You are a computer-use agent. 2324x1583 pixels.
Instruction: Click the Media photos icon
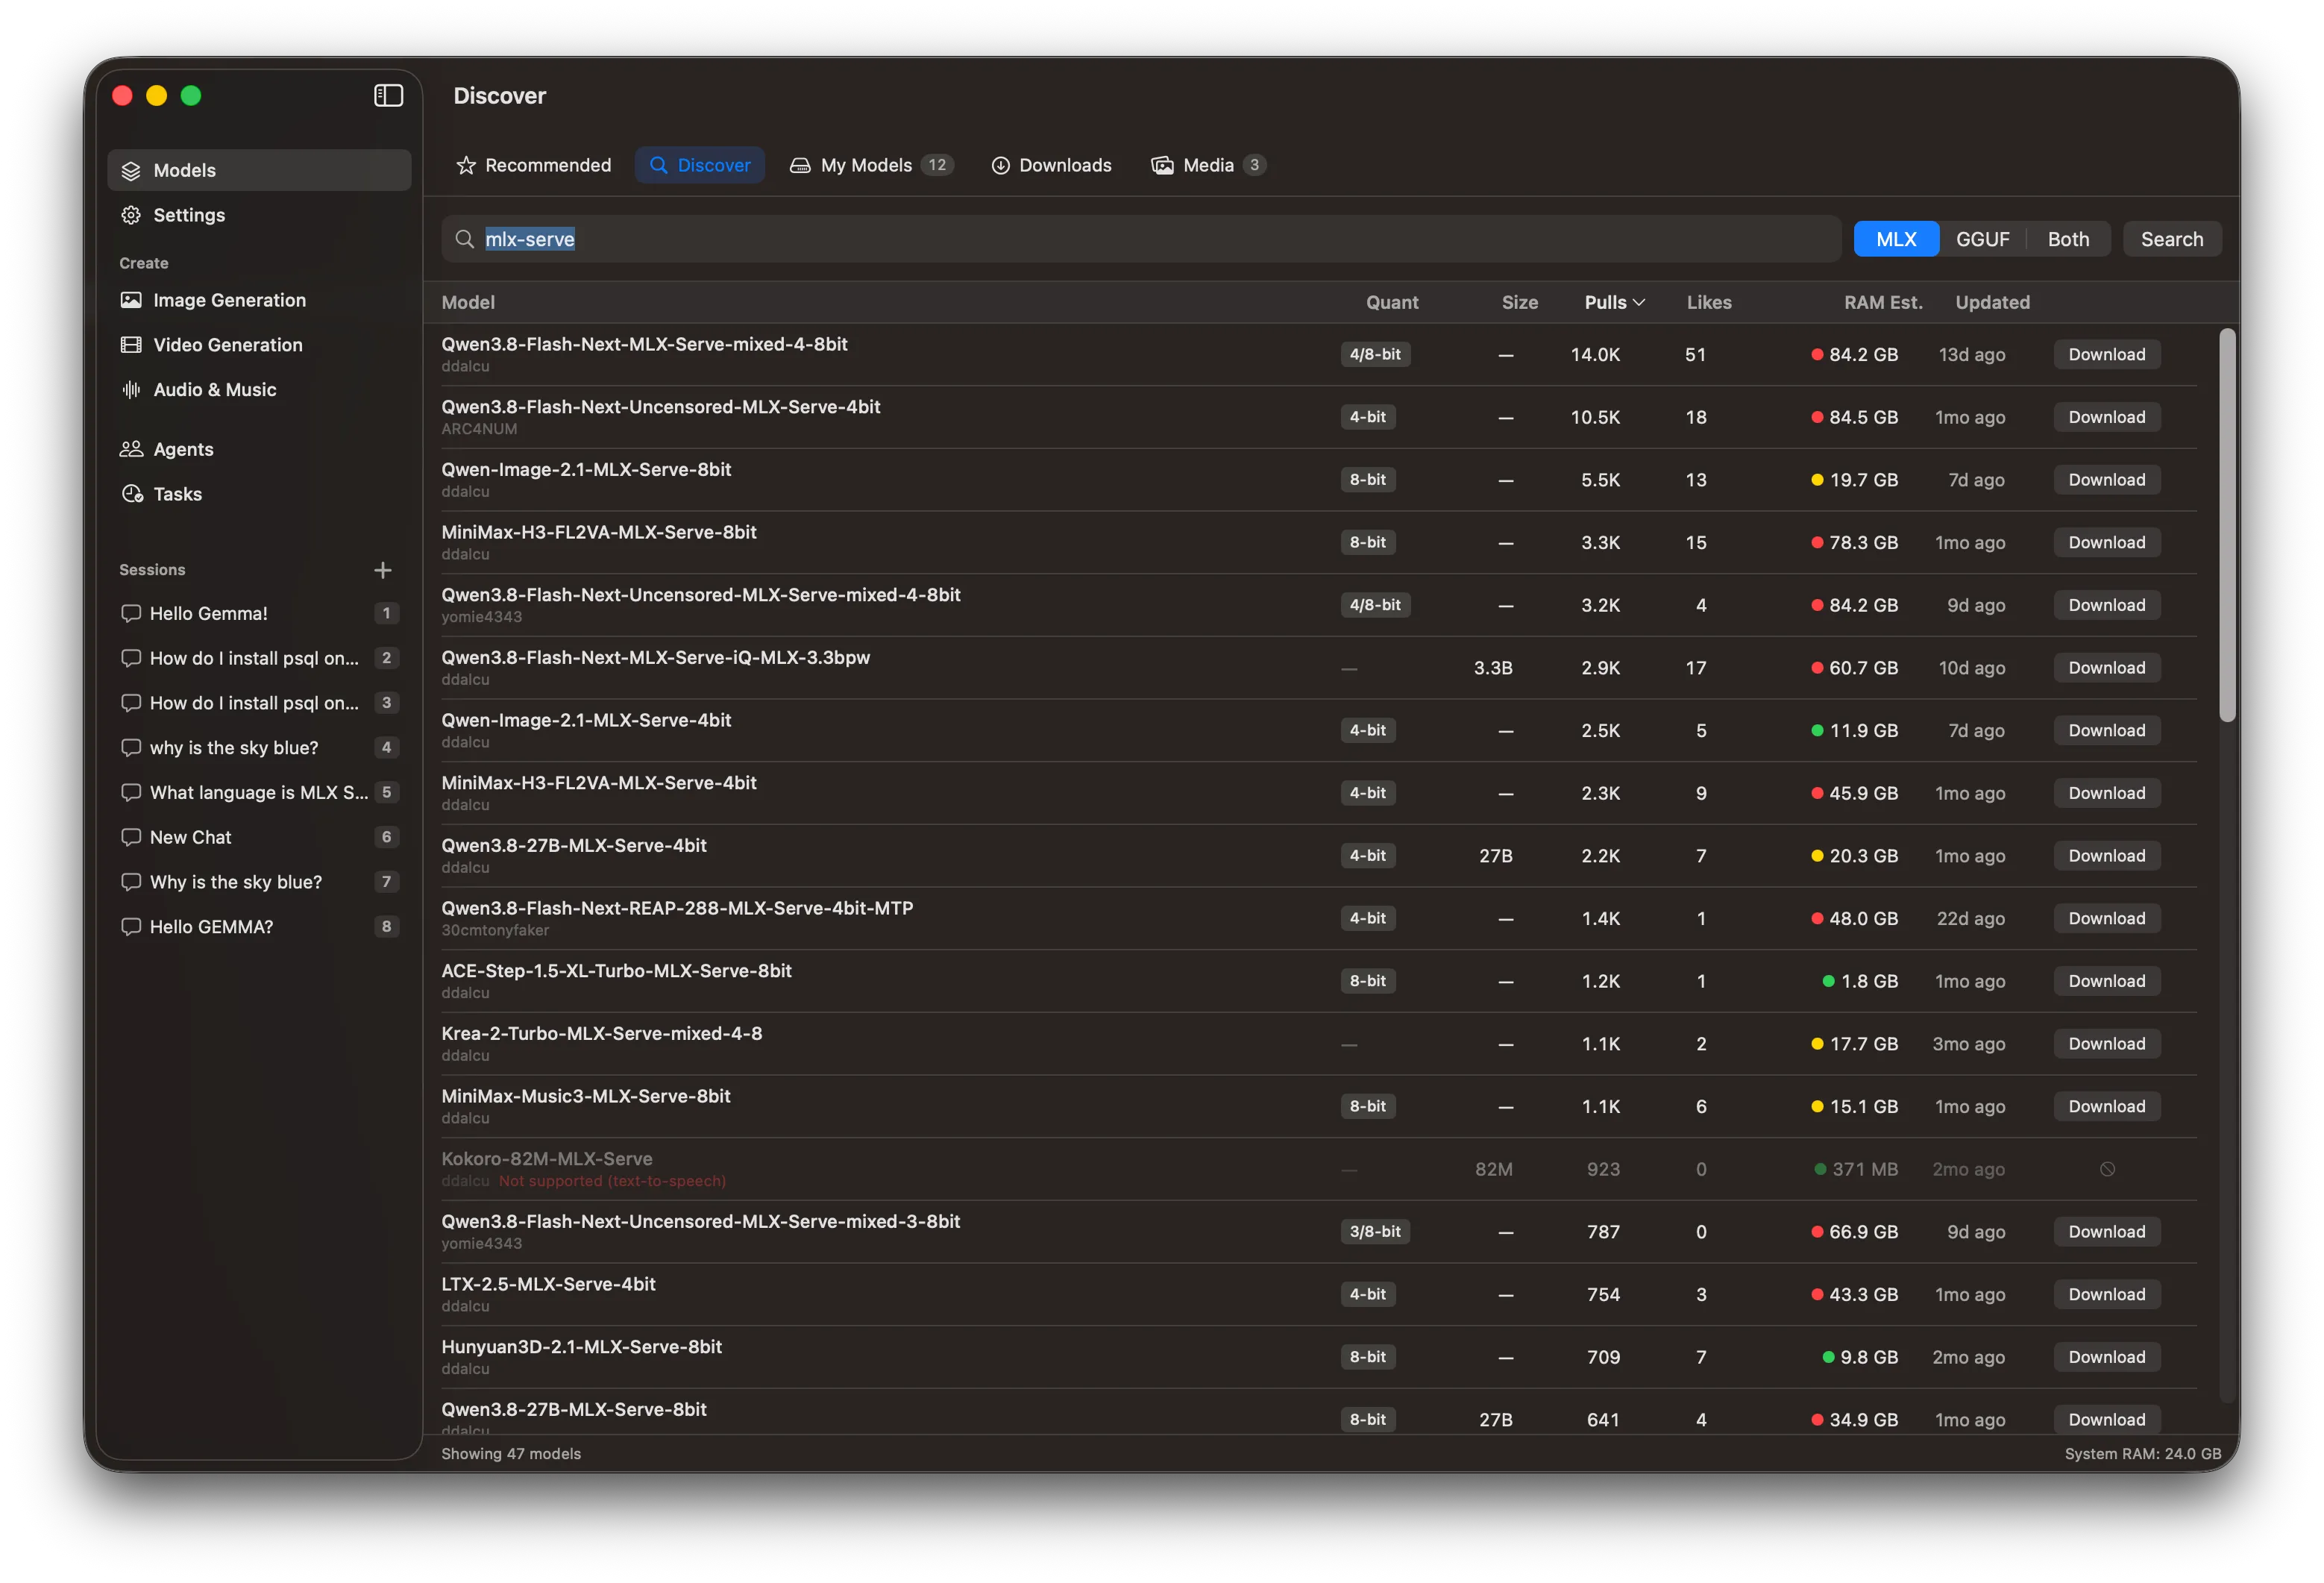pos(1162,165)
